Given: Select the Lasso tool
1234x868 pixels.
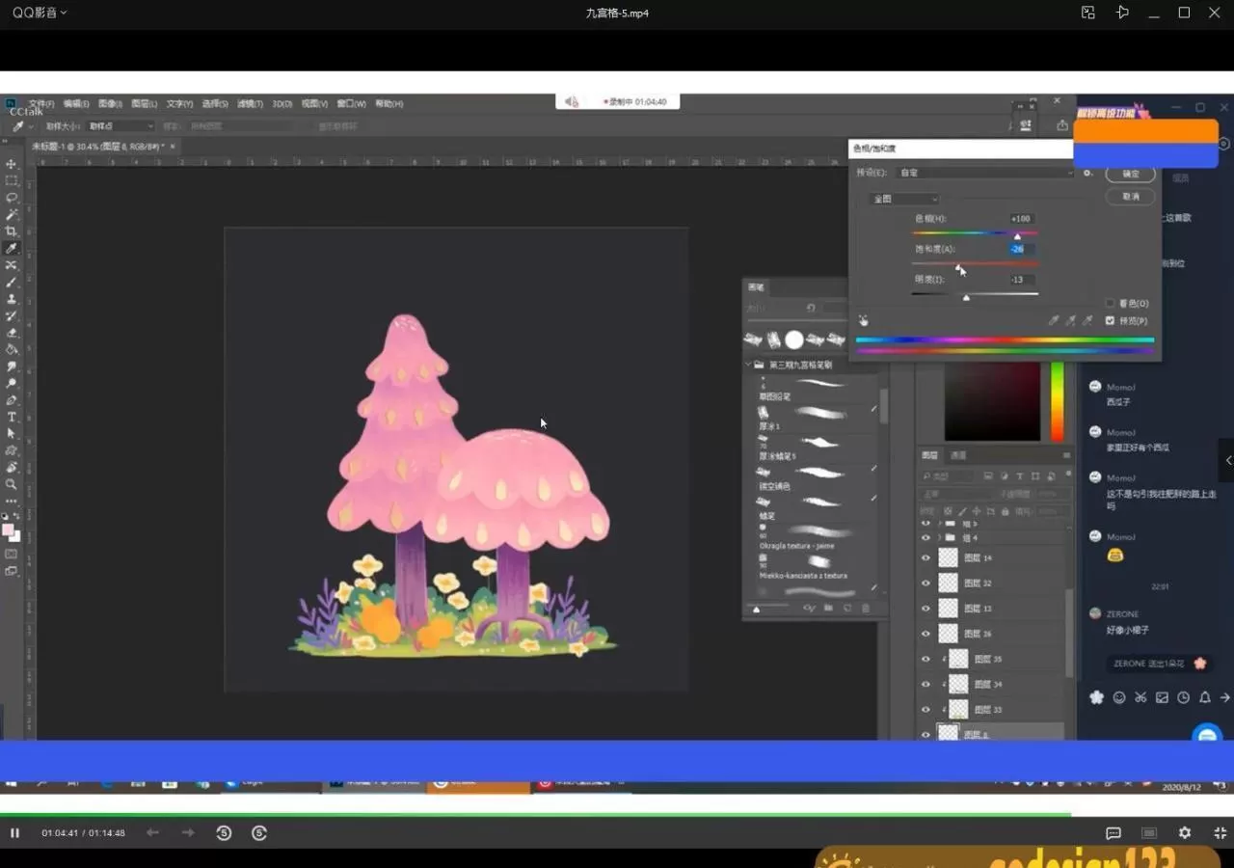Looking at the screenshot, I should 12,198.
